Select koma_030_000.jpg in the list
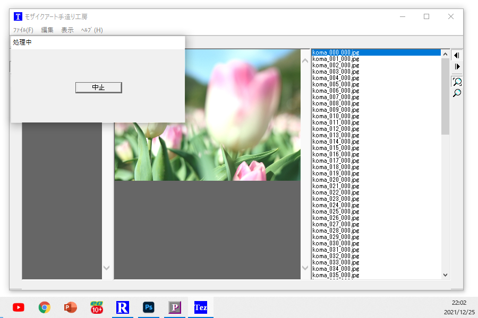 376,243
